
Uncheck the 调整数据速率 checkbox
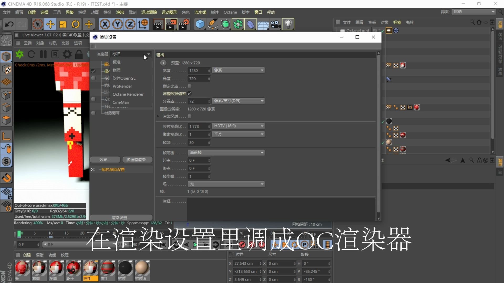pos(190,94)
